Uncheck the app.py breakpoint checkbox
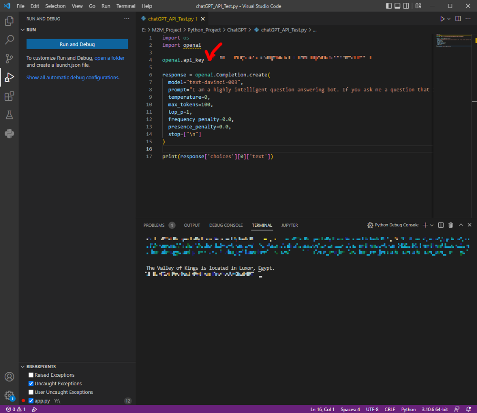Screen dimensions: 477x413 pyautogui.click(x=31, y=401)
